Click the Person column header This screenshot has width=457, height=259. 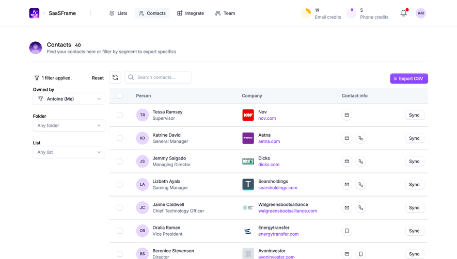(144, 95)
